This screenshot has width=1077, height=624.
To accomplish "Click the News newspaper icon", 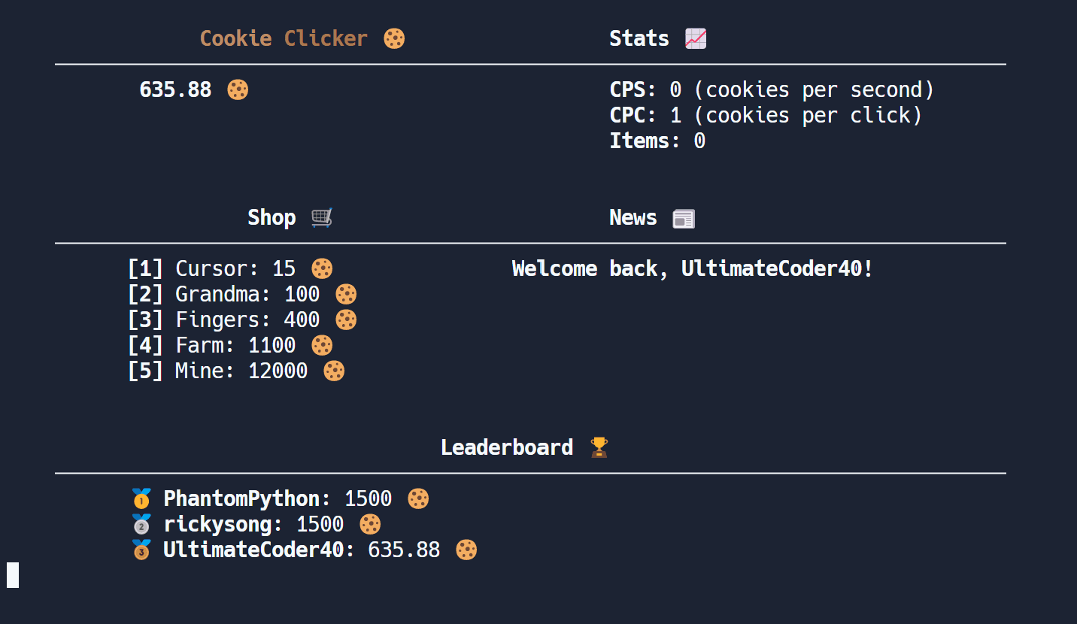I will (x=684, y=218).
